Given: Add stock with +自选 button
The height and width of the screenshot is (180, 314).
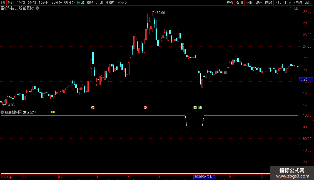Looking at the screenshot, I should [x=298, y=2].
